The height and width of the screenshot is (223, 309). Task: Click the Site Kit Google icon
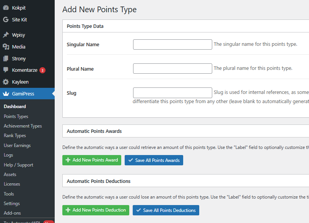pos(6,19)
